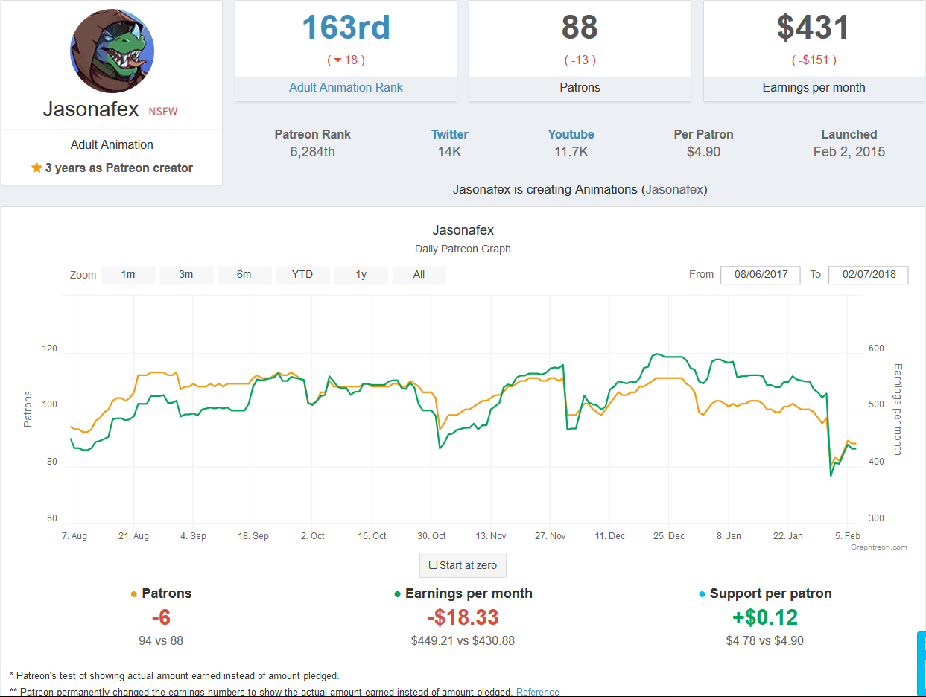Click the blue Support per patron legend dot
The height and width of the screenshot is (697, 926).
pyautogui.click(x=702, y=594)
